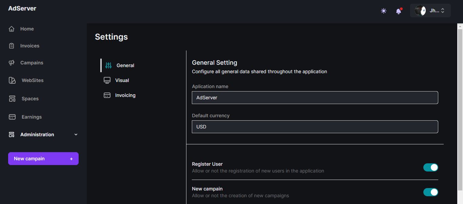Click the Campains megaphone icon
The height and width of the screenshot is (204, 463).
click(12, 63)
